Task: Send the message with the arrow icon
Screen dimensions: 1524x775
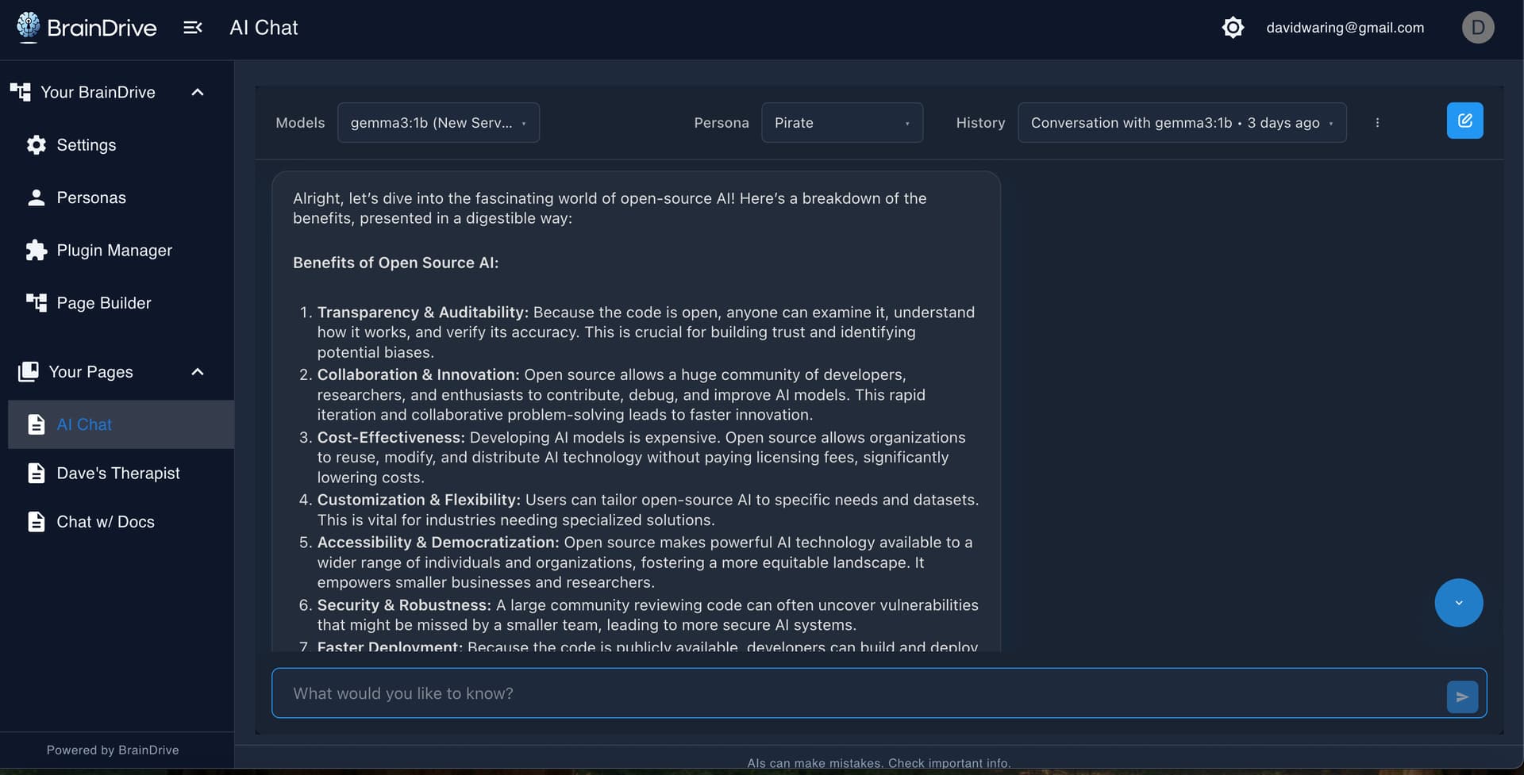Action: 1461,696
